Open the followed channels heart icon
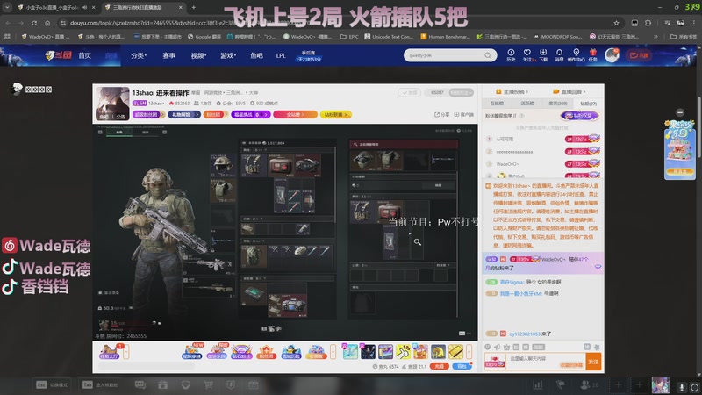Viewport: 702px width, 395px height. point(527,55)
